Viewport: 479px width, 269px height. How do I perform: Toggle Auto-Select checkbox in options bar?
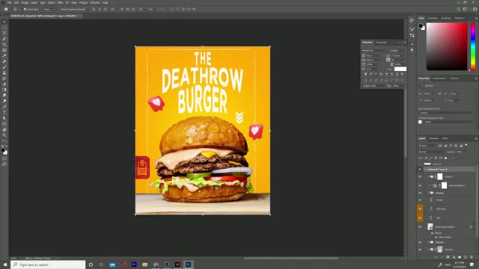point(25,10)
